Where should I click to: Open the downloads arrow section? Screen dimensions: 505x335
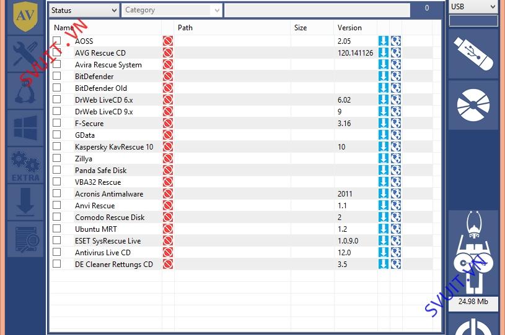pos(25,202)
